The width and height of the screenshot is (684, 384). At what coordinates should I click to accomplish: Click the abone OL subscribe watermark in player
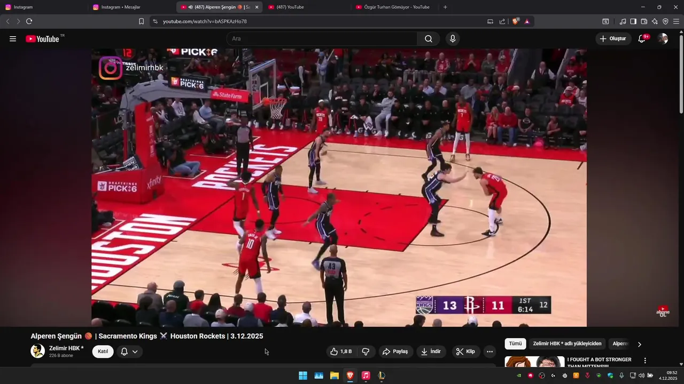(663, 311)
